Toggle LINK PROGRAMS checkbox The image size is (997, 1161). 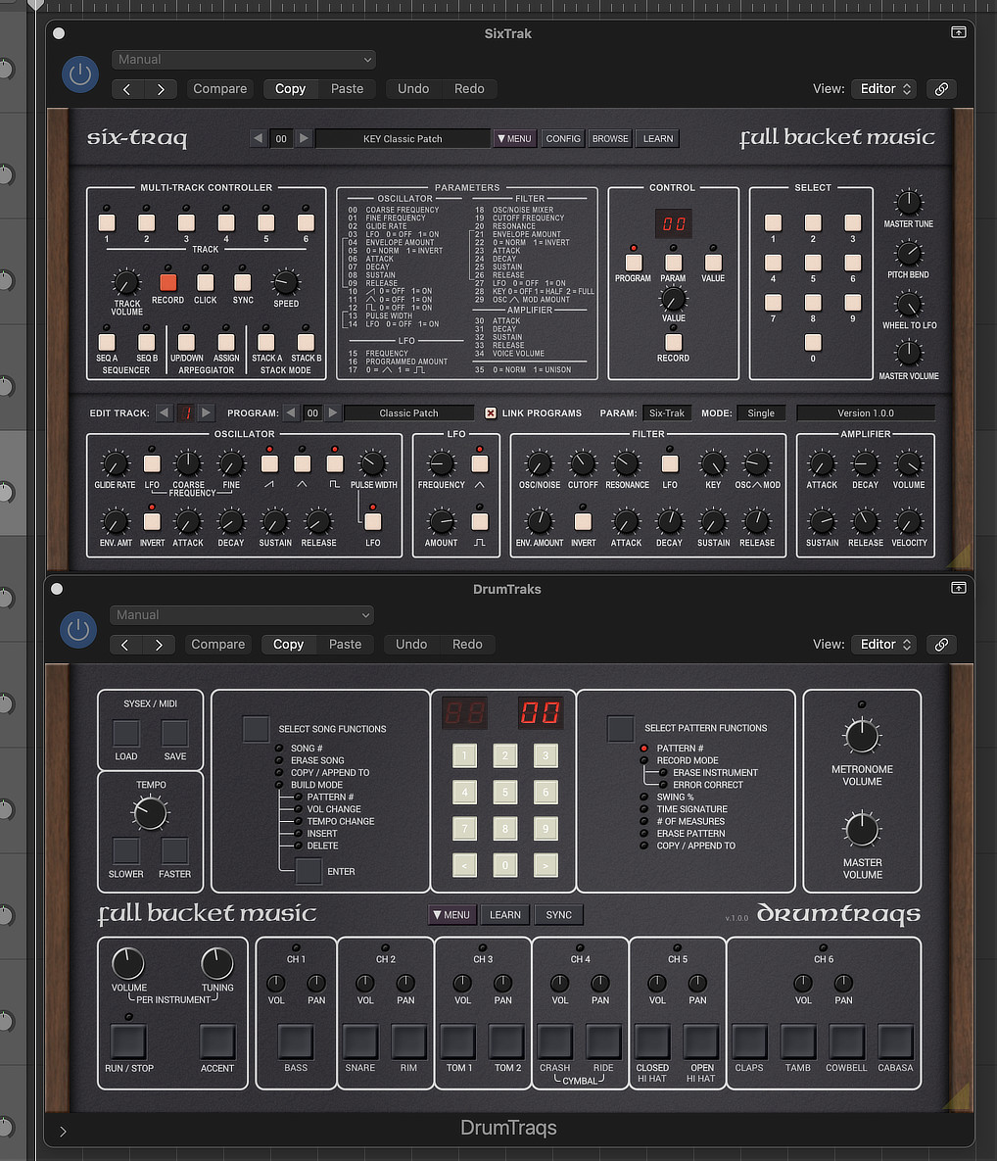click(x=491, y=413)
